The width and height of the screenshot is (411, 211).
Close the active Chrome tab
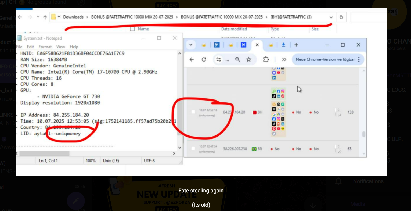point(257,45)
